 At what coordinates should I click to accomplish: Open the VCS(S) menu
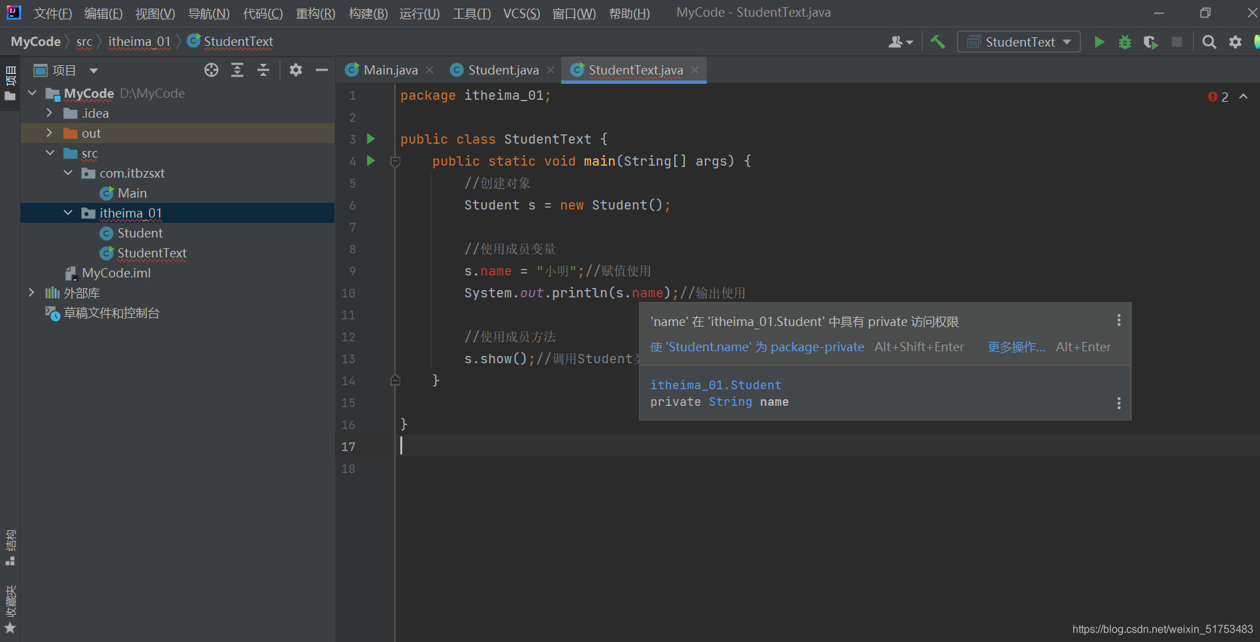pos(521,13)
